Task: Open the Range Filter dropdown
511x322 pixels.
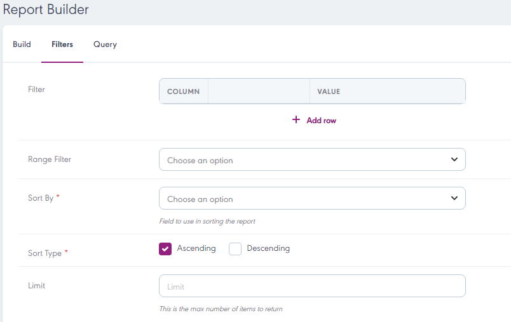Action: [x=305, y=160]
